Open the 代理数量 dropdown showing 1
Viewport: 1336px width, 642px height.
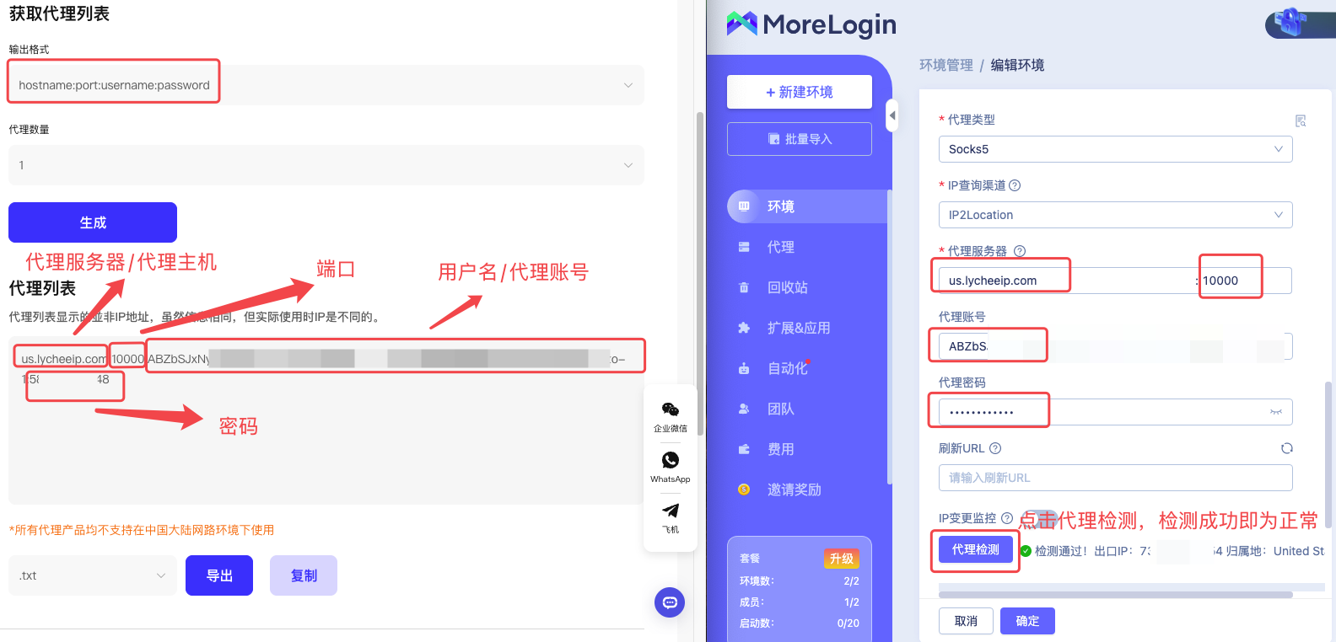(x=326, y=165)
